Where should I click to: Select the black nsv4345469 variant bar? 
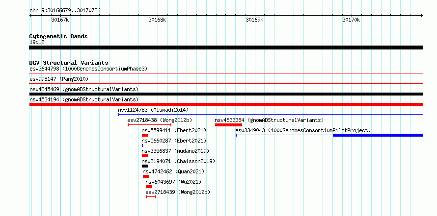pos(226,94)
